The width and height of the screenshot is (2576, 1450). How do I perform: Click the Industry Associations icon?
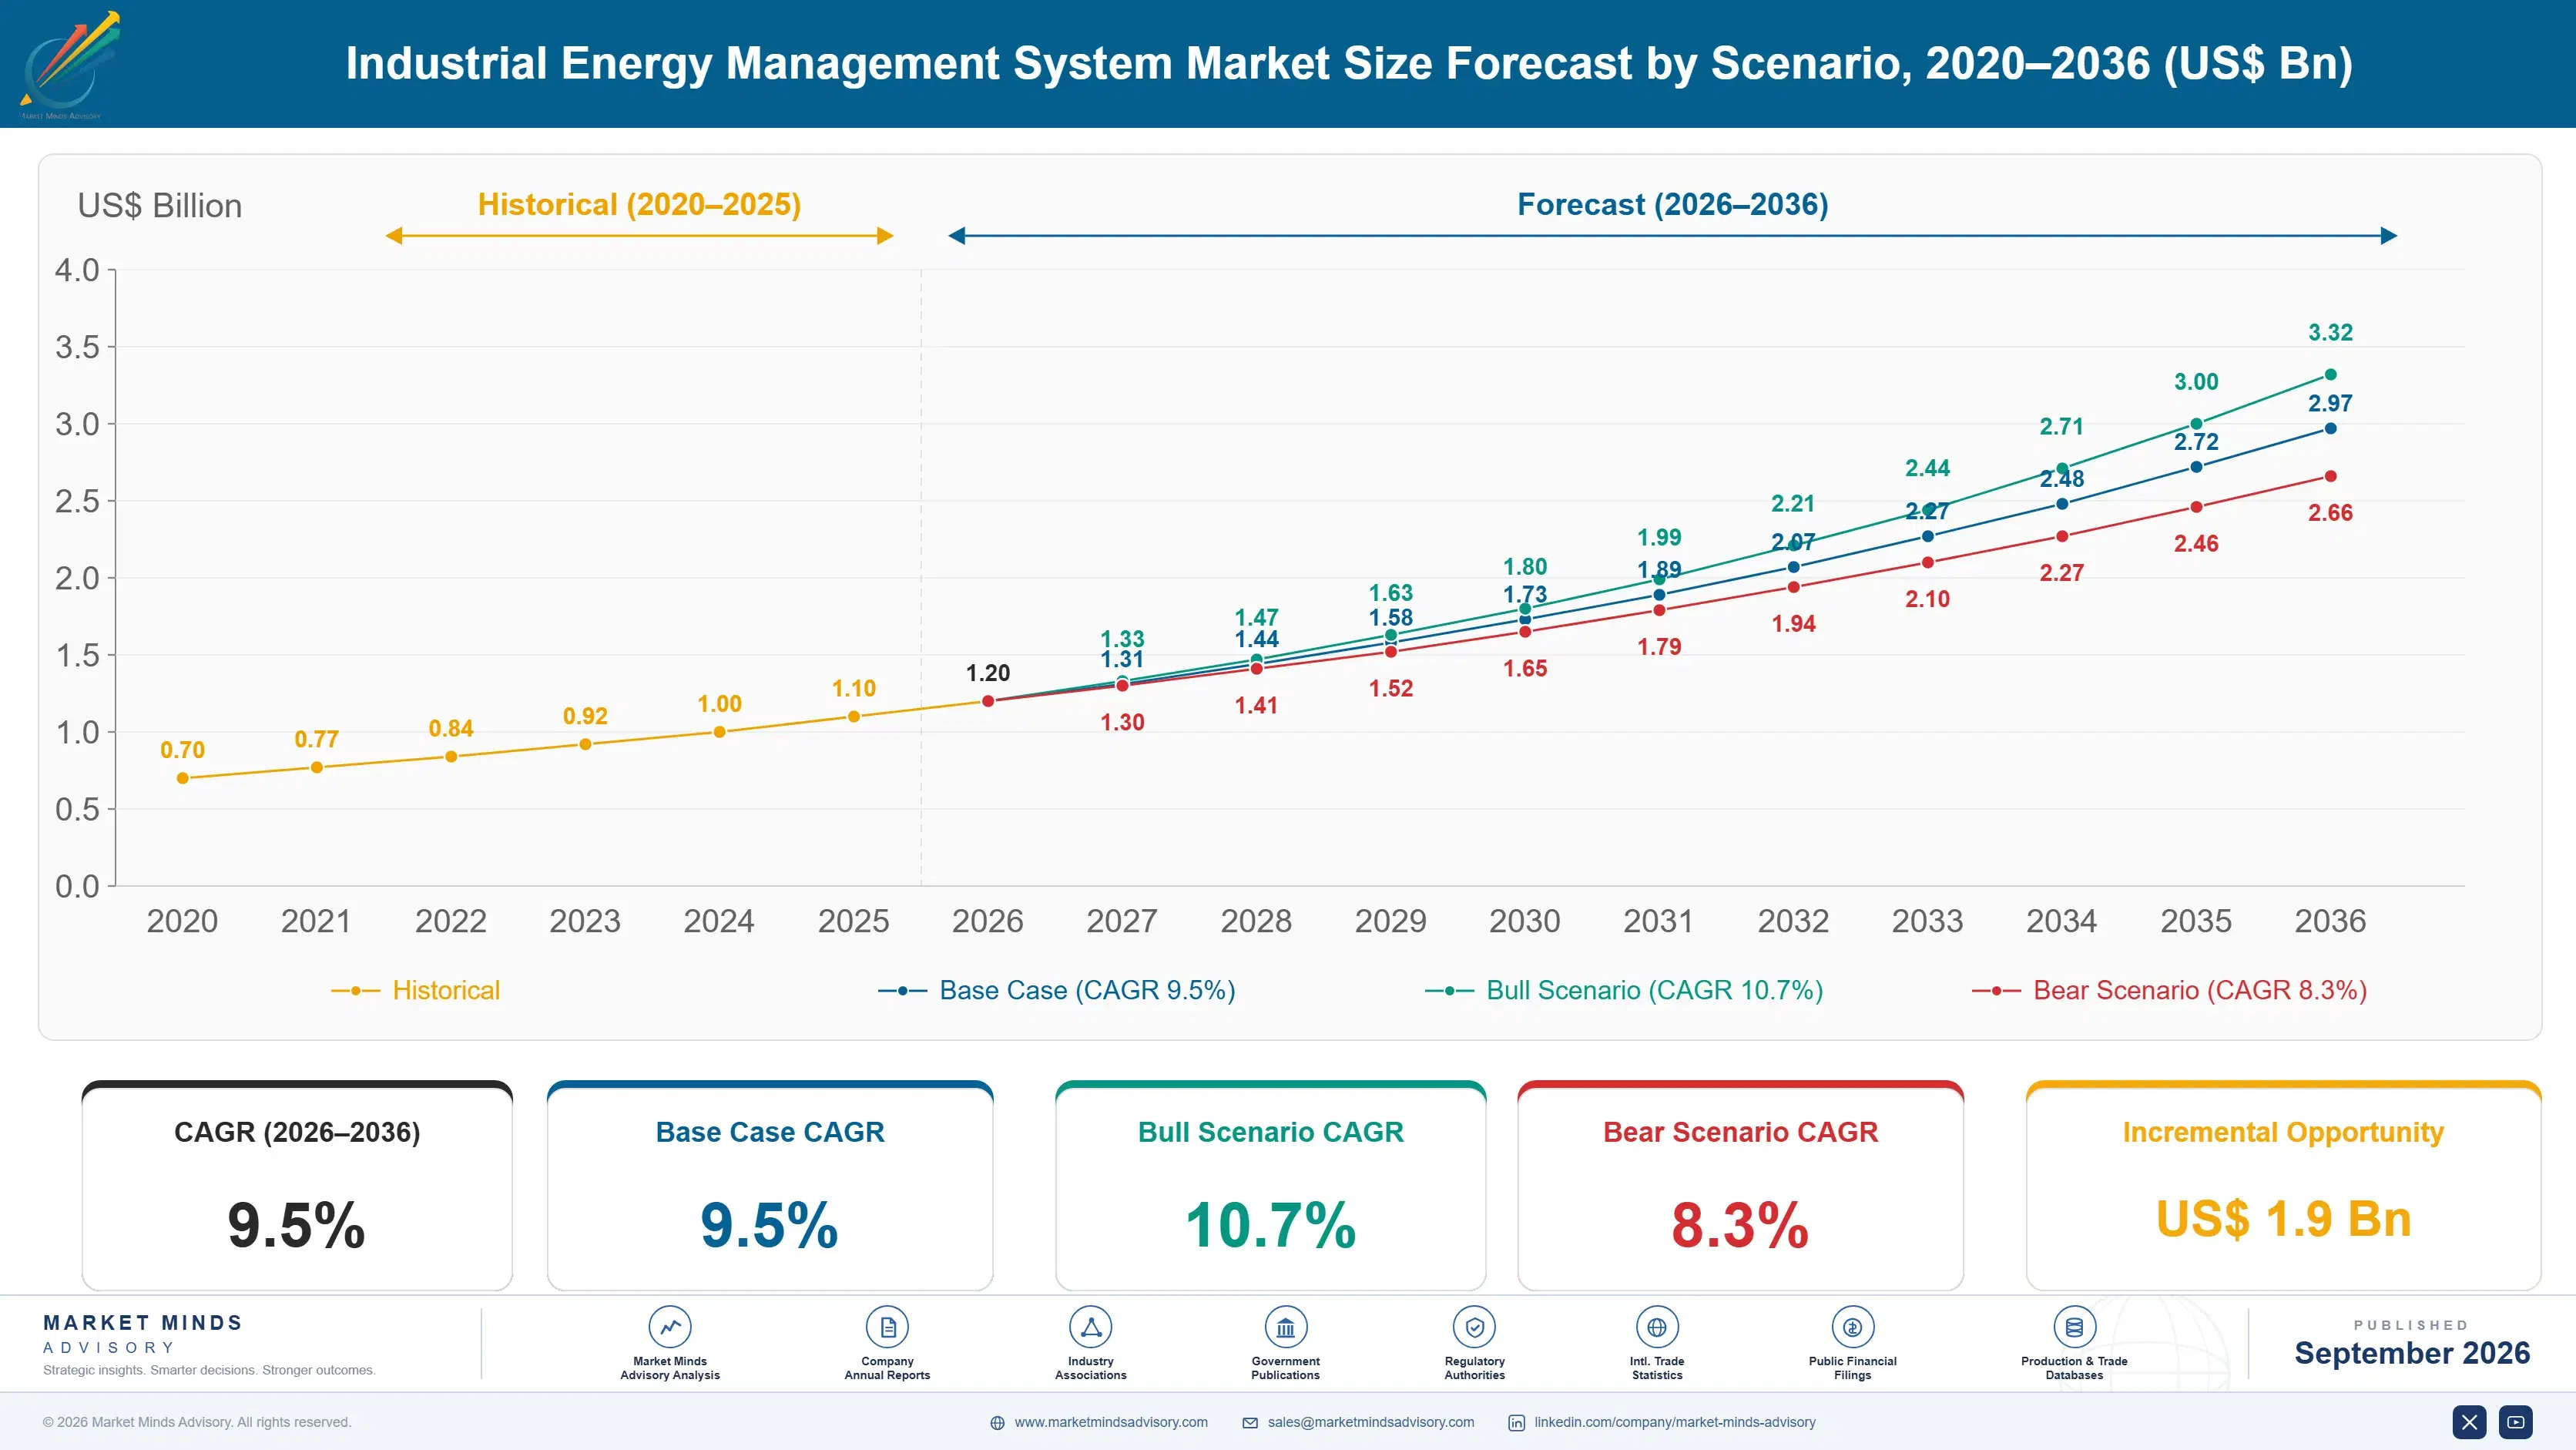[x=1090, y=1327]
